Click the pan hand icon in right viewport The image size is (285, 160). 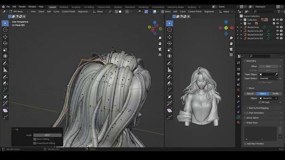tap(231, 44)
